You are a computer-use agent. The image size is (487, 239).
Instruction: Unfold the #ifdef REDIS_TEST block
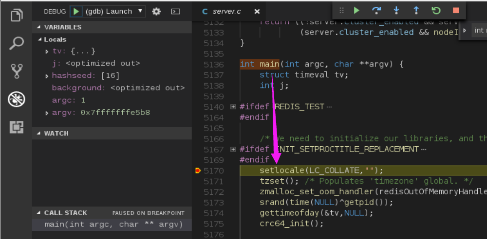coord(233,107)
